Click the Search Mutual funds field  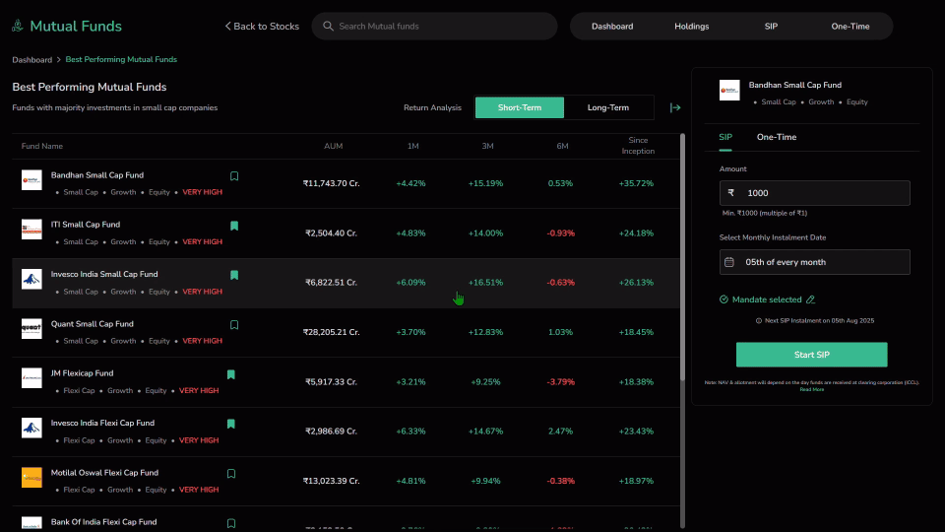coord(434,27)
